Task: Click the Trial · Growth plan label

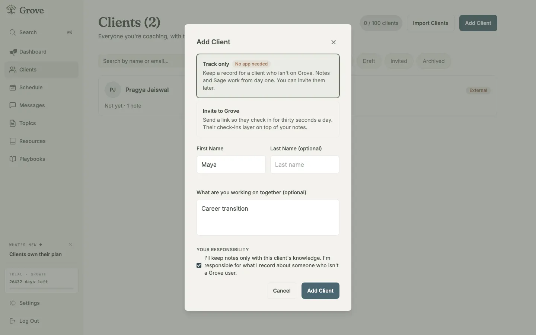Action: click(28, 274)
